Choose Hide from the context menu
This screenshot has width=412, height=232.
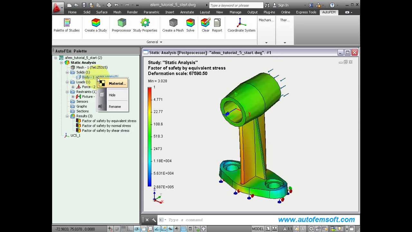[x=113, y=95]
